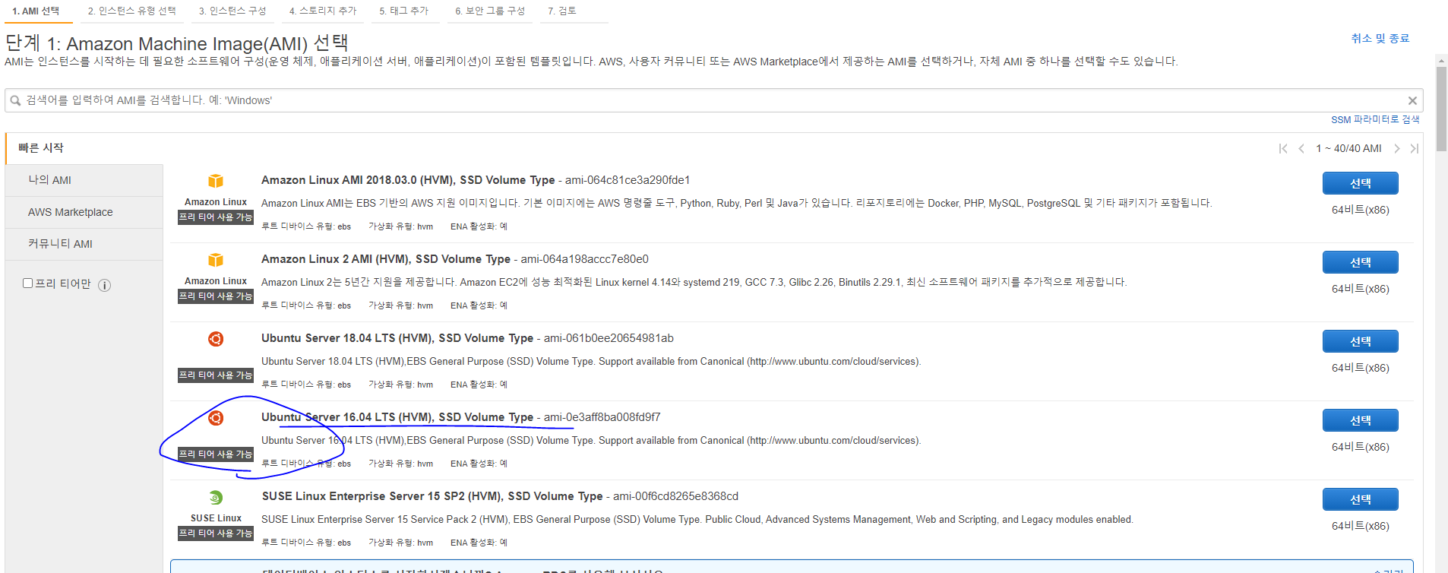Focus the AMI search input field
Viewport: 1448px width, 573px height.
[x=714, y=100]
